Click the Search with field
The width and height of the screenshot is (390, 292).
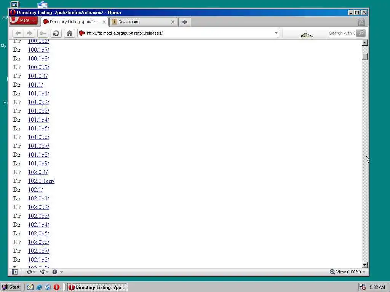tap(342, 33)
